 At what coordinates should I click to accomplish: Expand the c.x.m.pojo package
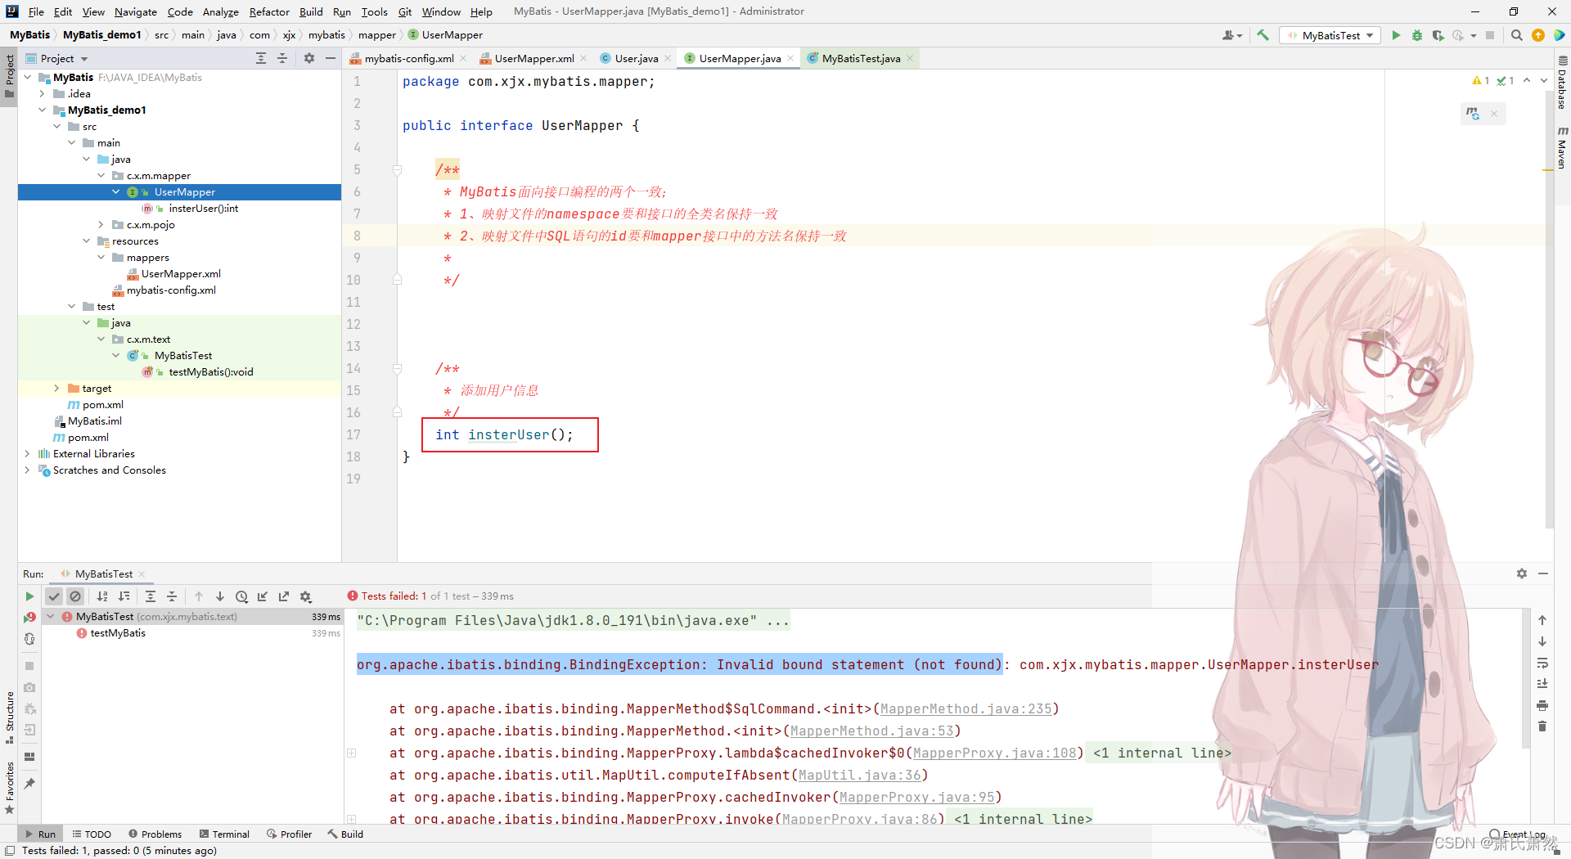tap(101, 224)
